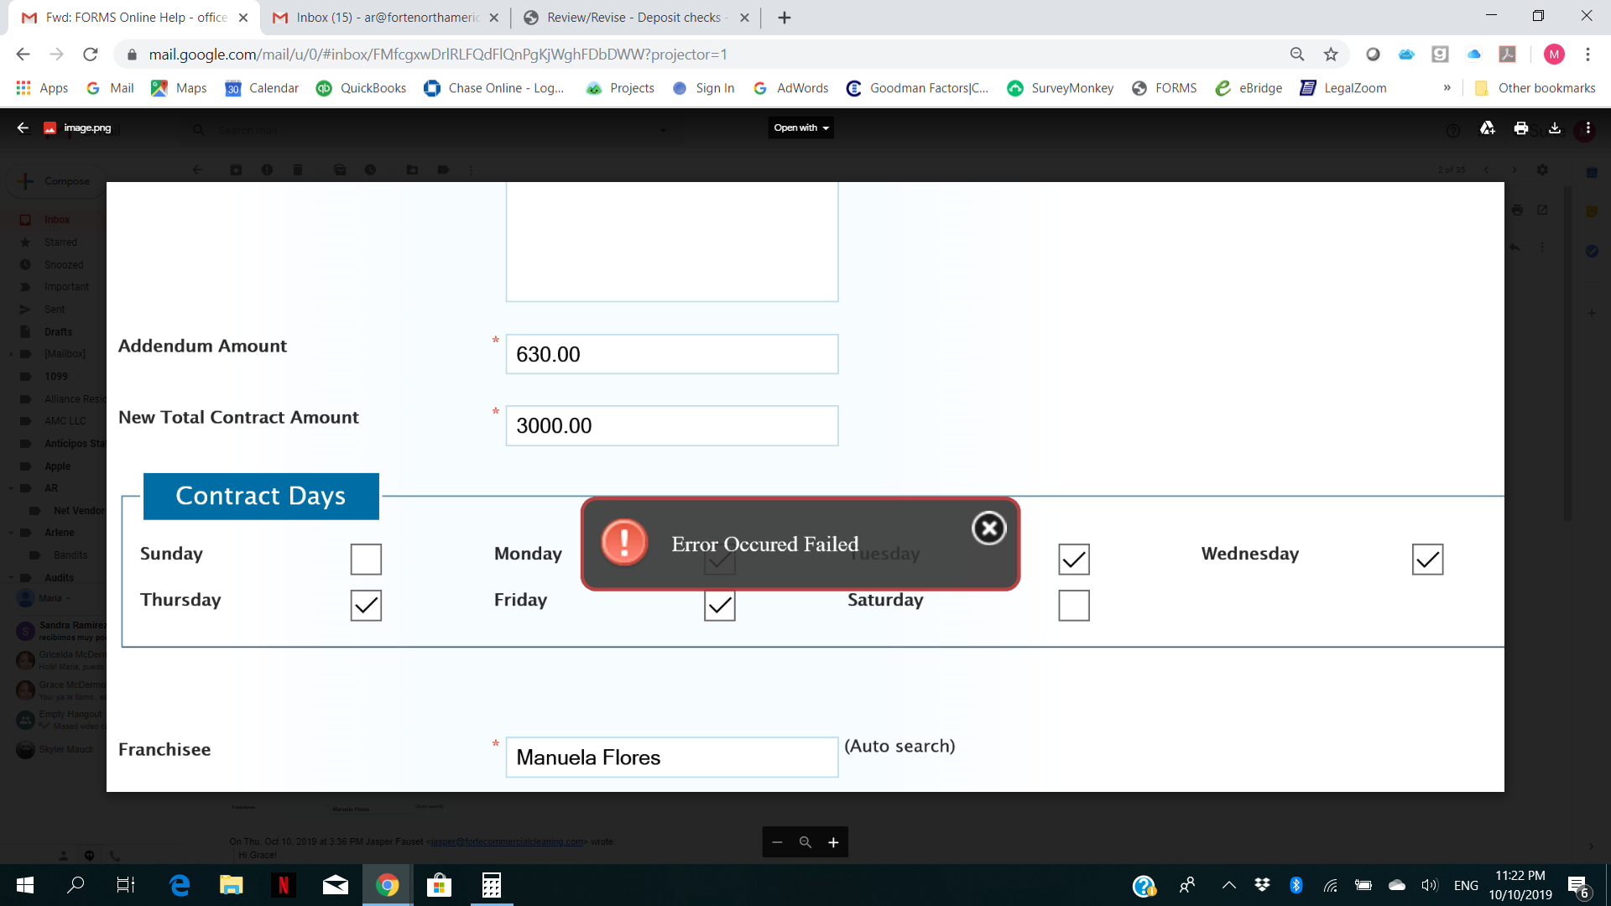Open the eBridge bookmark

1249,88
